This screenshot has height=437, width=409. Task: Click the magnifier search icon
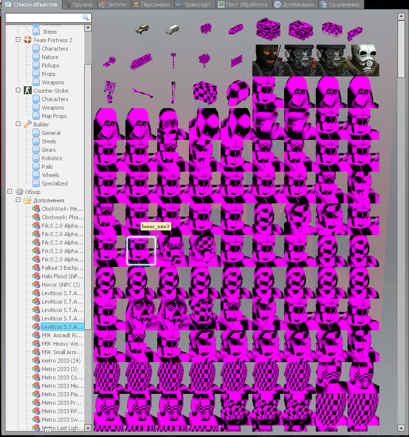(x=86, y=18)
